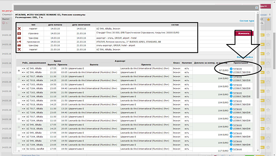Screen dimensions: 276x156
Task: Click условия тарифов info icon for AZ 7163 / AZ 7184
Action: pos(231,88)
